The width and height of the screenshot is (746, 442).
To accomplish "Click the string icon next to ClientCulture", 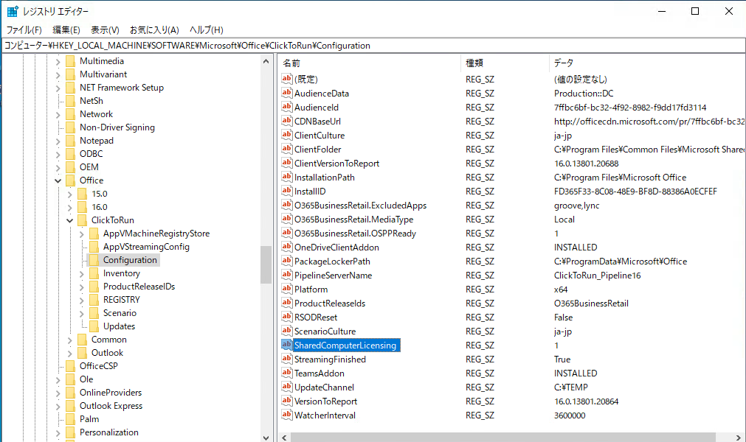I will tap(286, 135).
